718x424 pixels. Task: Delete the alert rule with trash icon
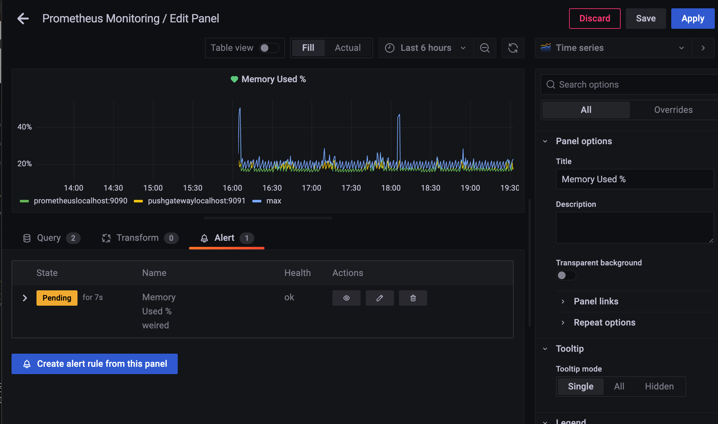click(x=413, y=298)
